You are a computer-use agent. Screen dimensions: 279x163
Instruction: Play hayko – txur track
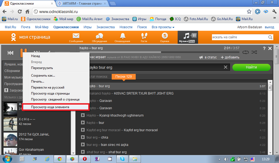tap(83, 123)
